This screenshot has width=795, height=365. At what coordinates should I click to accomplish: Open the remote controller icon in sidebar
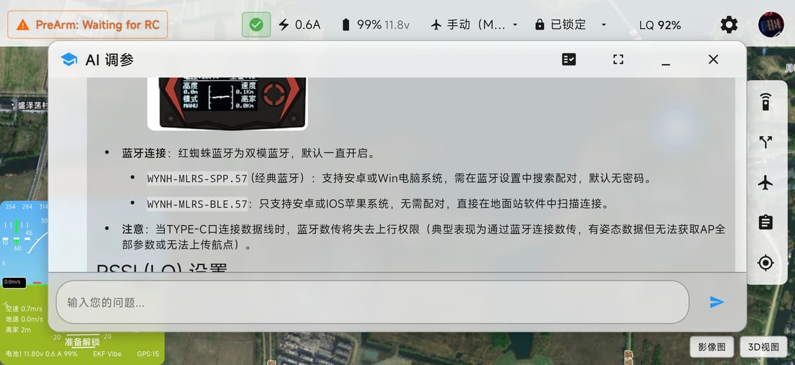[766, 102]
